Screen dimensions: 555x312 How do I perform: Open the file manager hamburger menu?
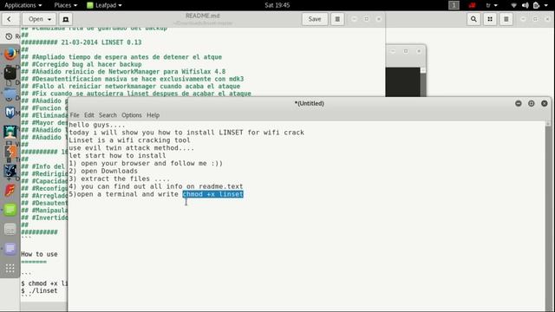click(x=506, y=19)
